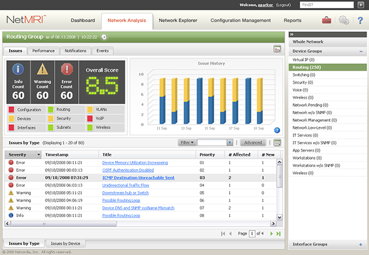Open the settings gears icon
369x255 pixels.
[343, 20]
